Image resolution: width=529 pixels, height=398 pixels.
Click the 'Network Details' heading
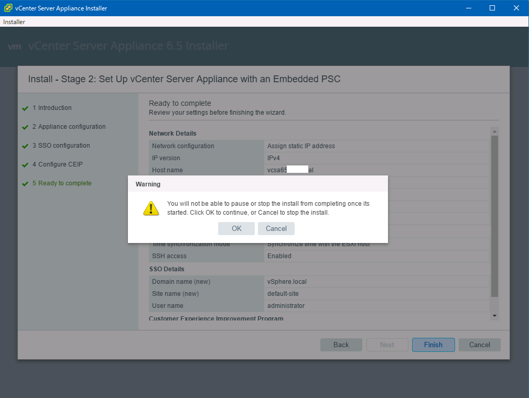click(x=172, y=134)
